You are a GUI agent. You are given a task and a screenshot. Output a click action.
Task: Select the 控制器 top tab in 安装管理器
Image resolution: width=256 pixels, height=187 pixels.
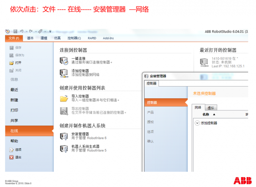coord(151,84)
